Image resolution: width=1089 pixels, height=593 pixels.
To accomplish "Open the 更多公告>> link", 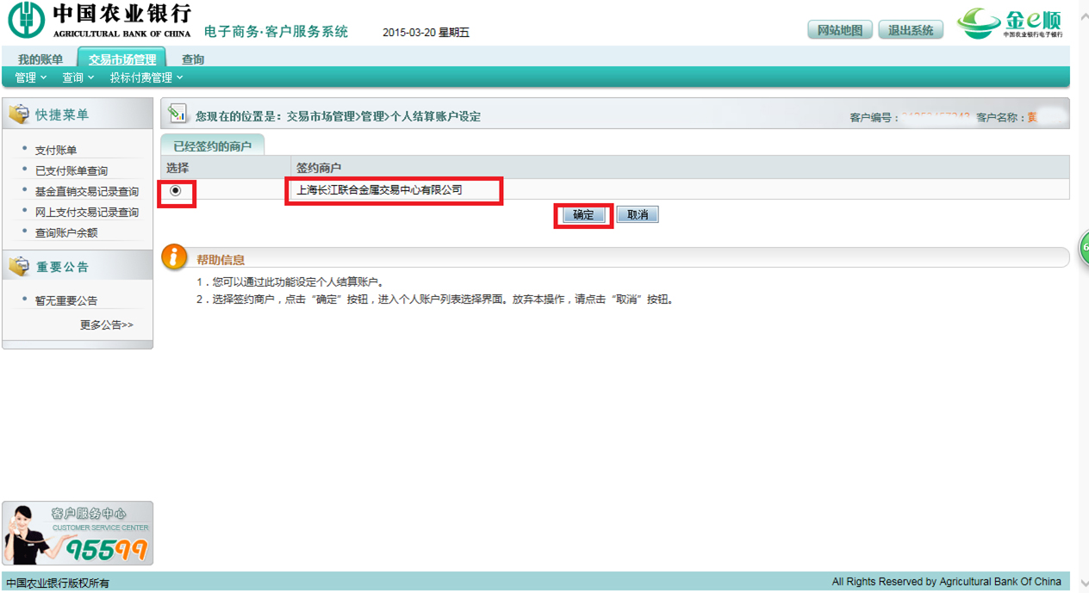I will point(107,324).
